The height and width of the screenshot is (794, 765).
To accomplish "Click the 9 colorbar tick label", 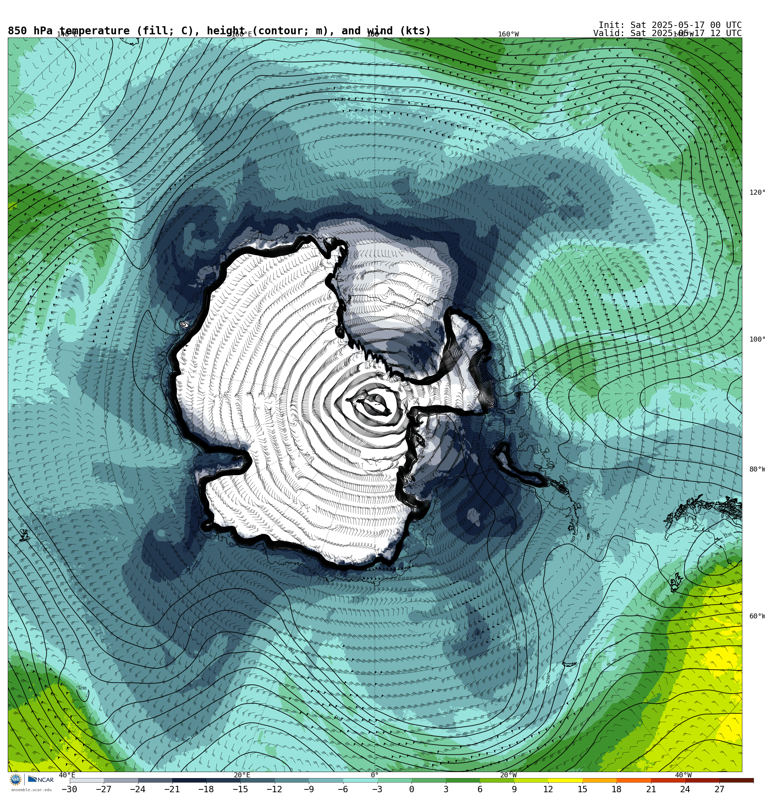I will click(x=514, y=789).
